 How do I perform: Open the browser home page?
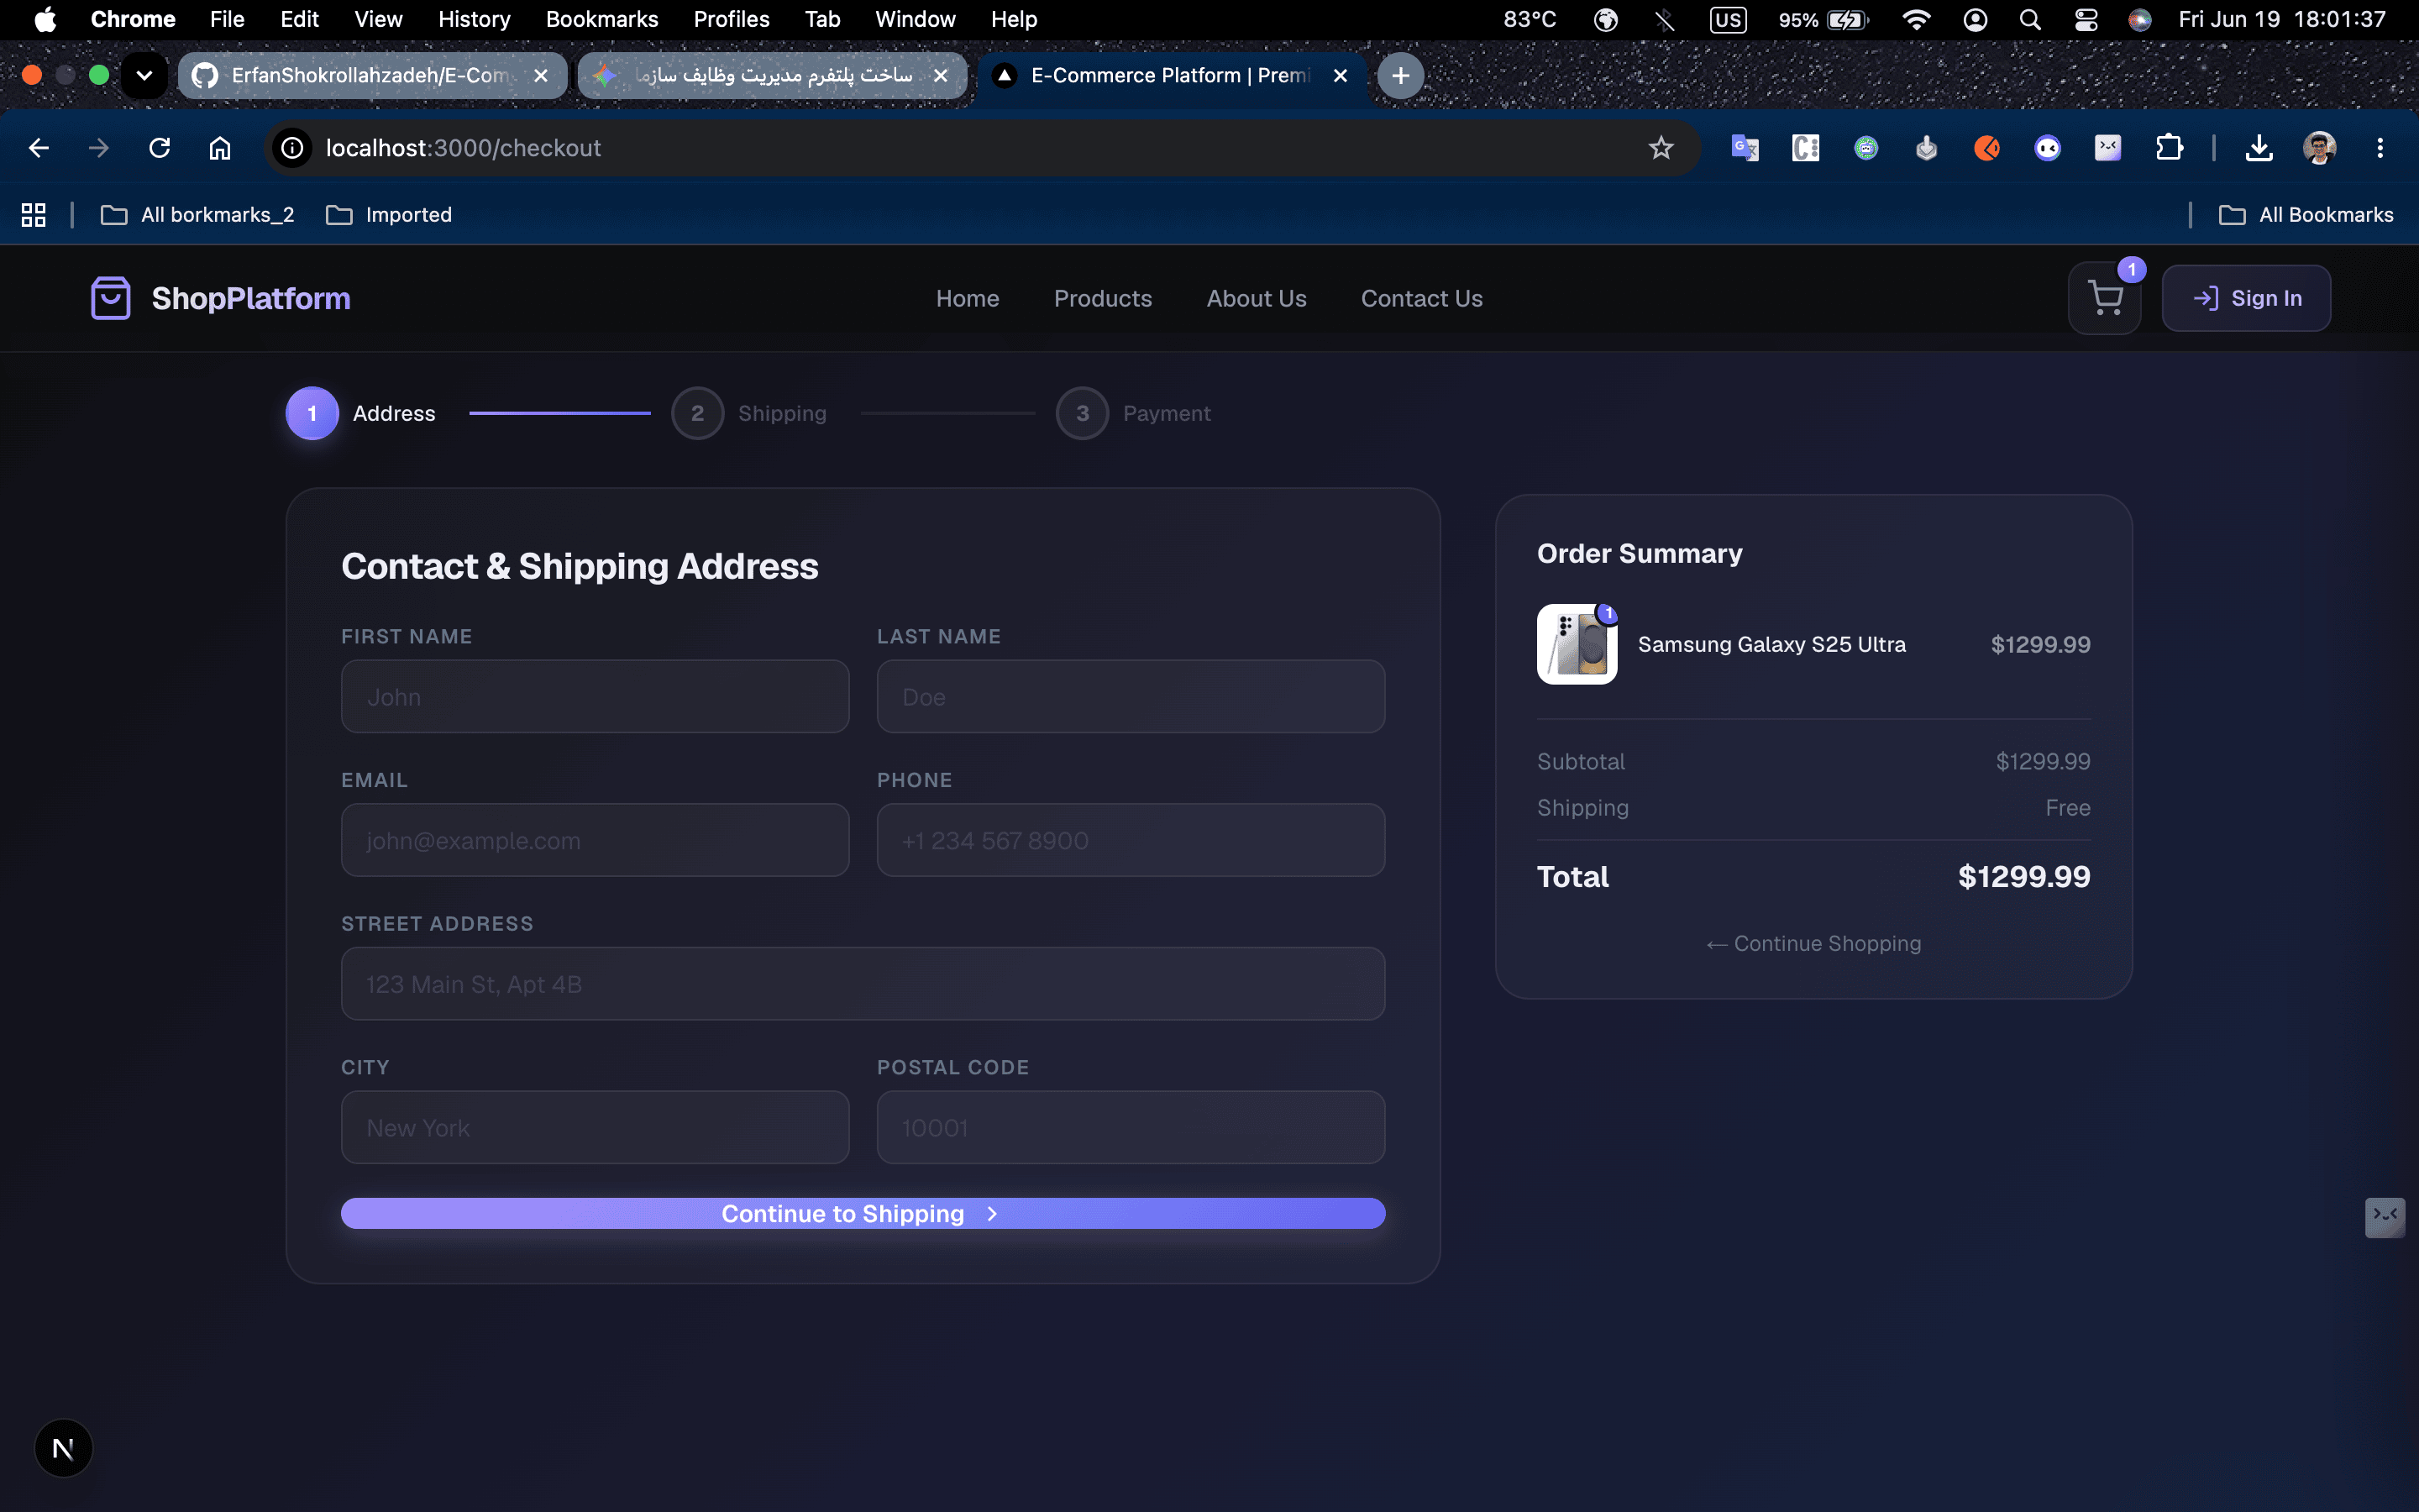pos(219,148)
